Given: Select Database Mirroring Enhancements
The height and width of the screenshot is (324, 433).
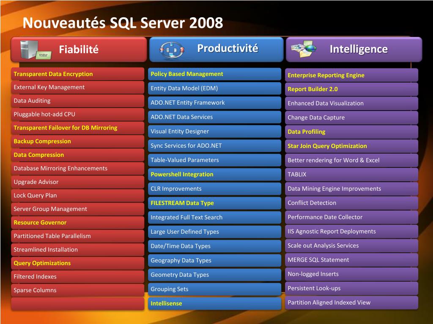Looking at the screenshot, I should [78, 168].
